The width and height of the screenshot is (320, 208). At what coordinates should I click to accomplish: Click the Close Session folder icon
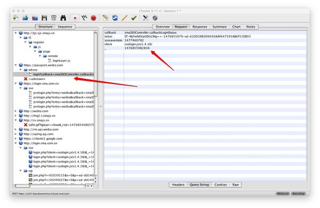click(35, 18)
